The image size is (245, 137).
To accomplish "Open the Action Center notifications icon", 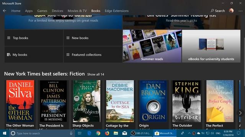I will [x=238, y=133].
